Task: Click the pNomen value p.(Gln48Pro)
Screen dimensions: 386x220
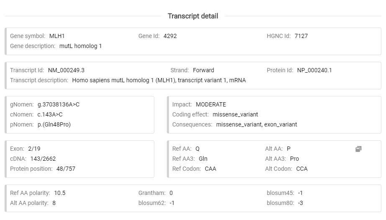Action: pos(54,124)
